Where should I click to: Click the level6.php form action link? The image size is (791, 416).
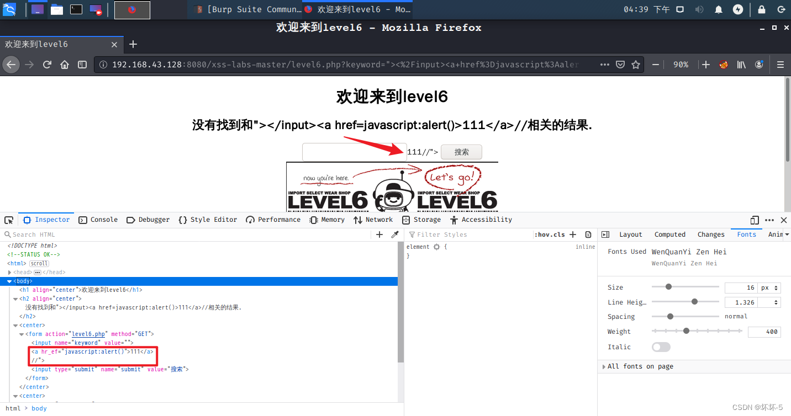tap(88, 334)
